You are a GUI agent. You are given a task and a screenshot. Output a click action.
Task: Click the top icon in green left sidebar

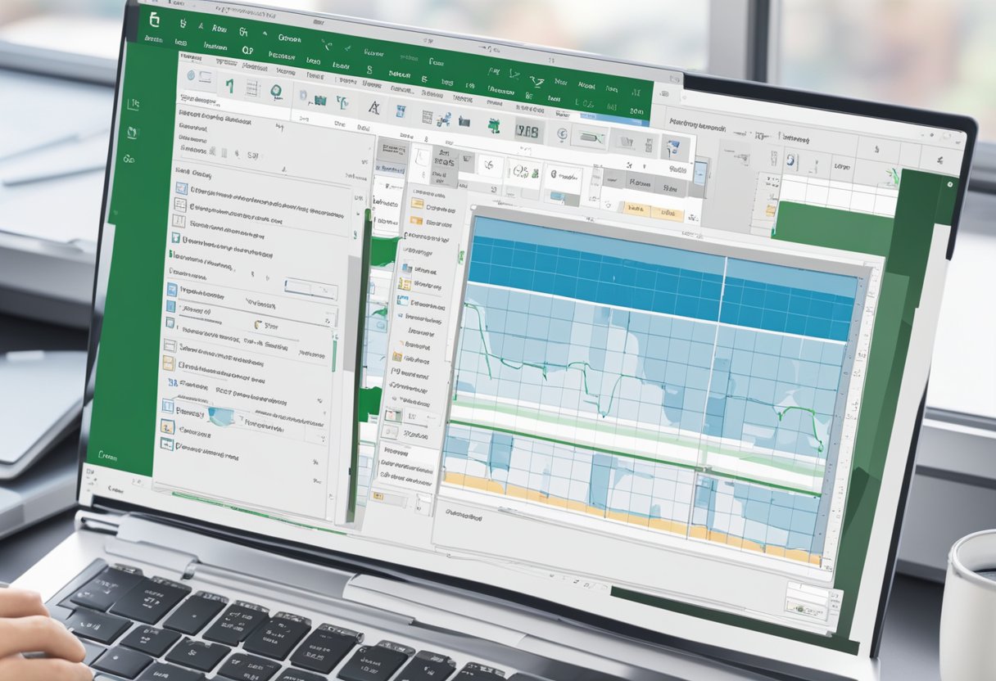[133, 104]
